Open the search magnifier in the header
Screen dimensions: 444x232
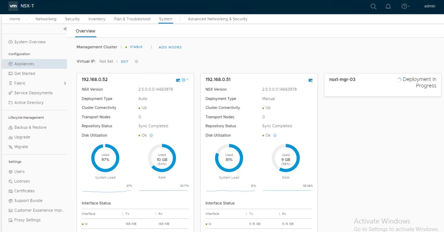point(374,6)
